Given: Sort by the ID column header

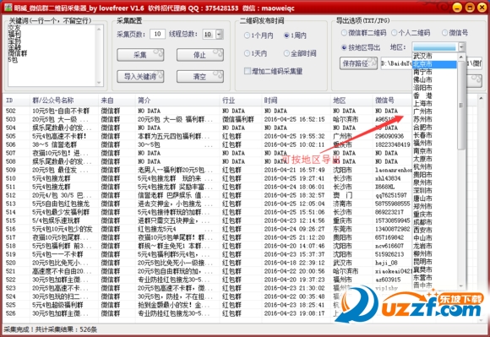Looking at the screenshot, I should pos(16,101).
